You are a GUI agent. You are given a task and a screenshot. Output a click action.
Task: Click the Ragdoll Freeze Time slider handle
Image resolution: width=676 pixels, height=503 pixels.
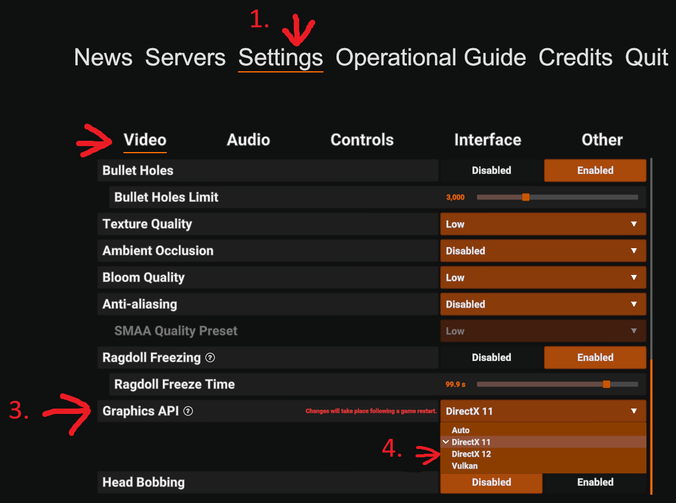(x=606, y=384)
